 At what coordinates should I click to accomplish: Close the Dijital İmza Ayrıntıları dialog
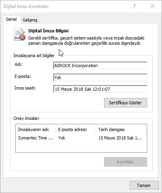click(x=152, y=6)
